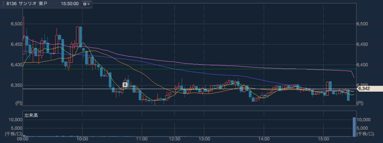Screen dimensions: 383x143
Task: Click the right axis 6,500 price label
Action: [362, 24]
